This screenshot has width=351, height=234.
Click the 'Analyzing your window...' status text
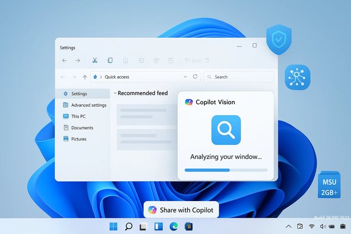click(226, 157)
